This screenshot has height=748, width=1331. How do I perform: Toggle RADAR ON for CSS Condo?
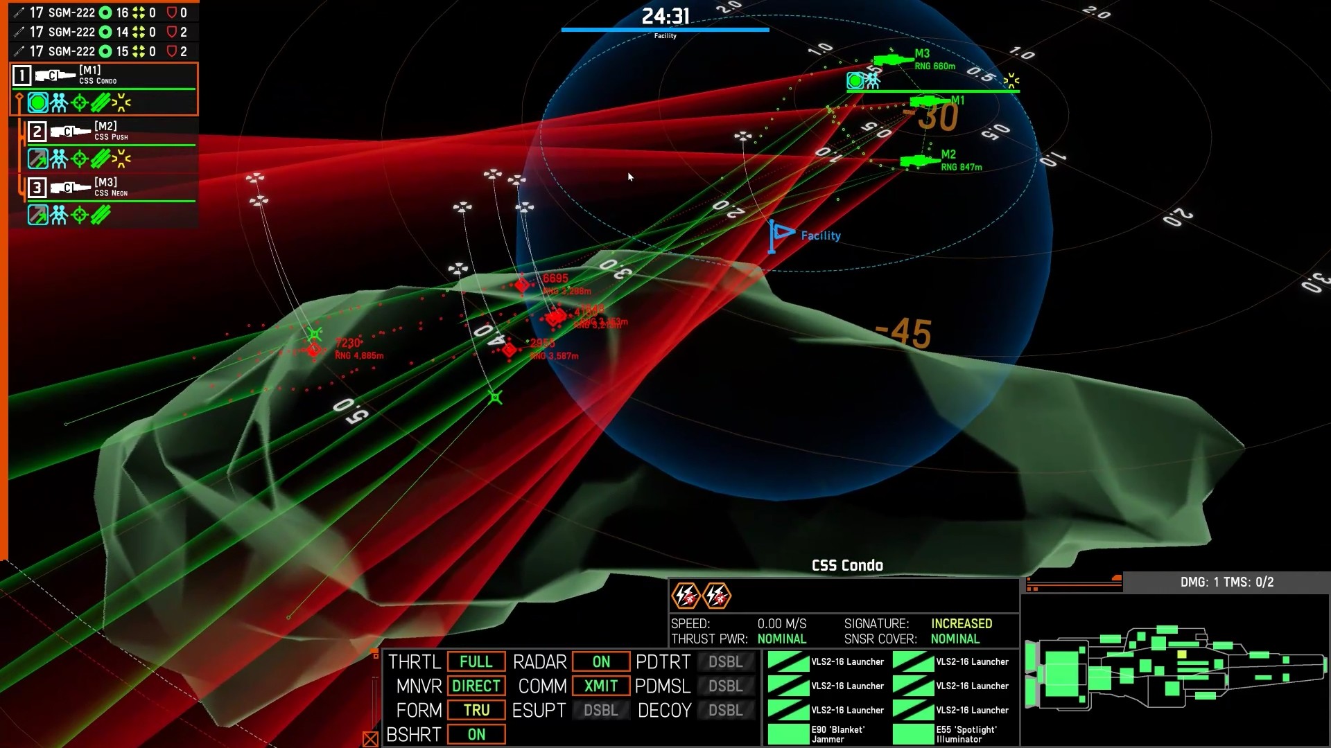click(x=600, y=661)
